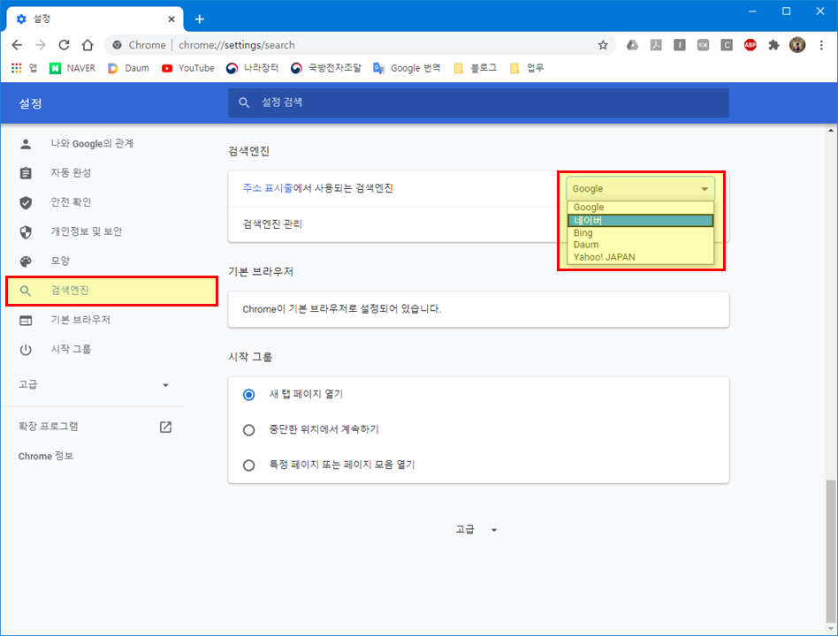
Task: Open the external link icon beside 확장 프로그램
Action: point(165,427)
